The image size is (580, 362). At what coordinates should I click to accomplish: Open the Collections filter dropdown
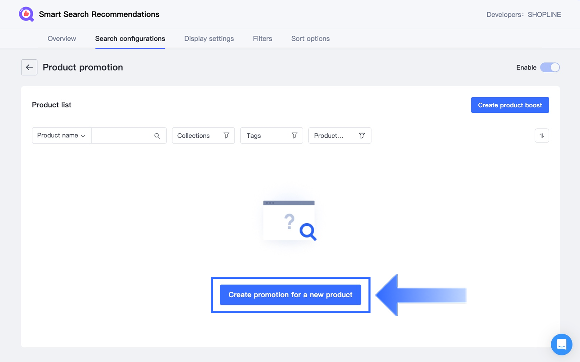pyautogui.click(x=198, y=136)
